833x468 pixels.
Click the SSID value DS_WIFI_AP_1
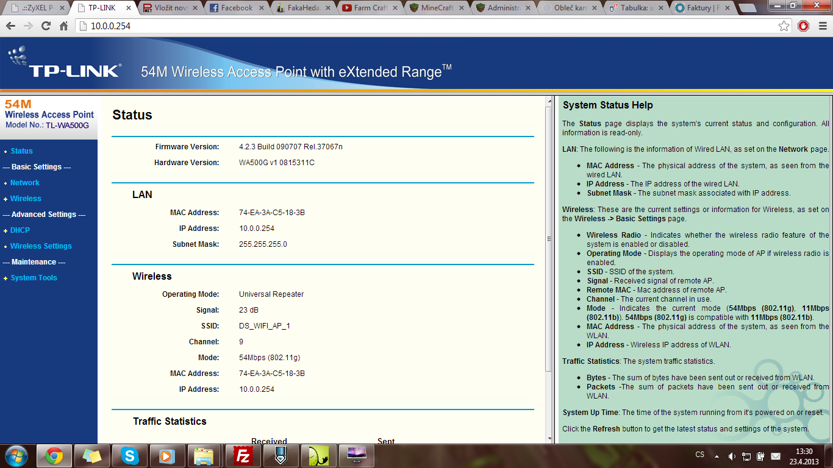265,326
